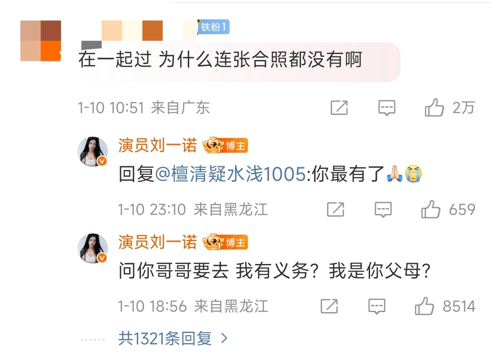This screenshot has width=491, height=363.
Task: Like the top comment with 2万 likes
Action: (x=434, y=107)
